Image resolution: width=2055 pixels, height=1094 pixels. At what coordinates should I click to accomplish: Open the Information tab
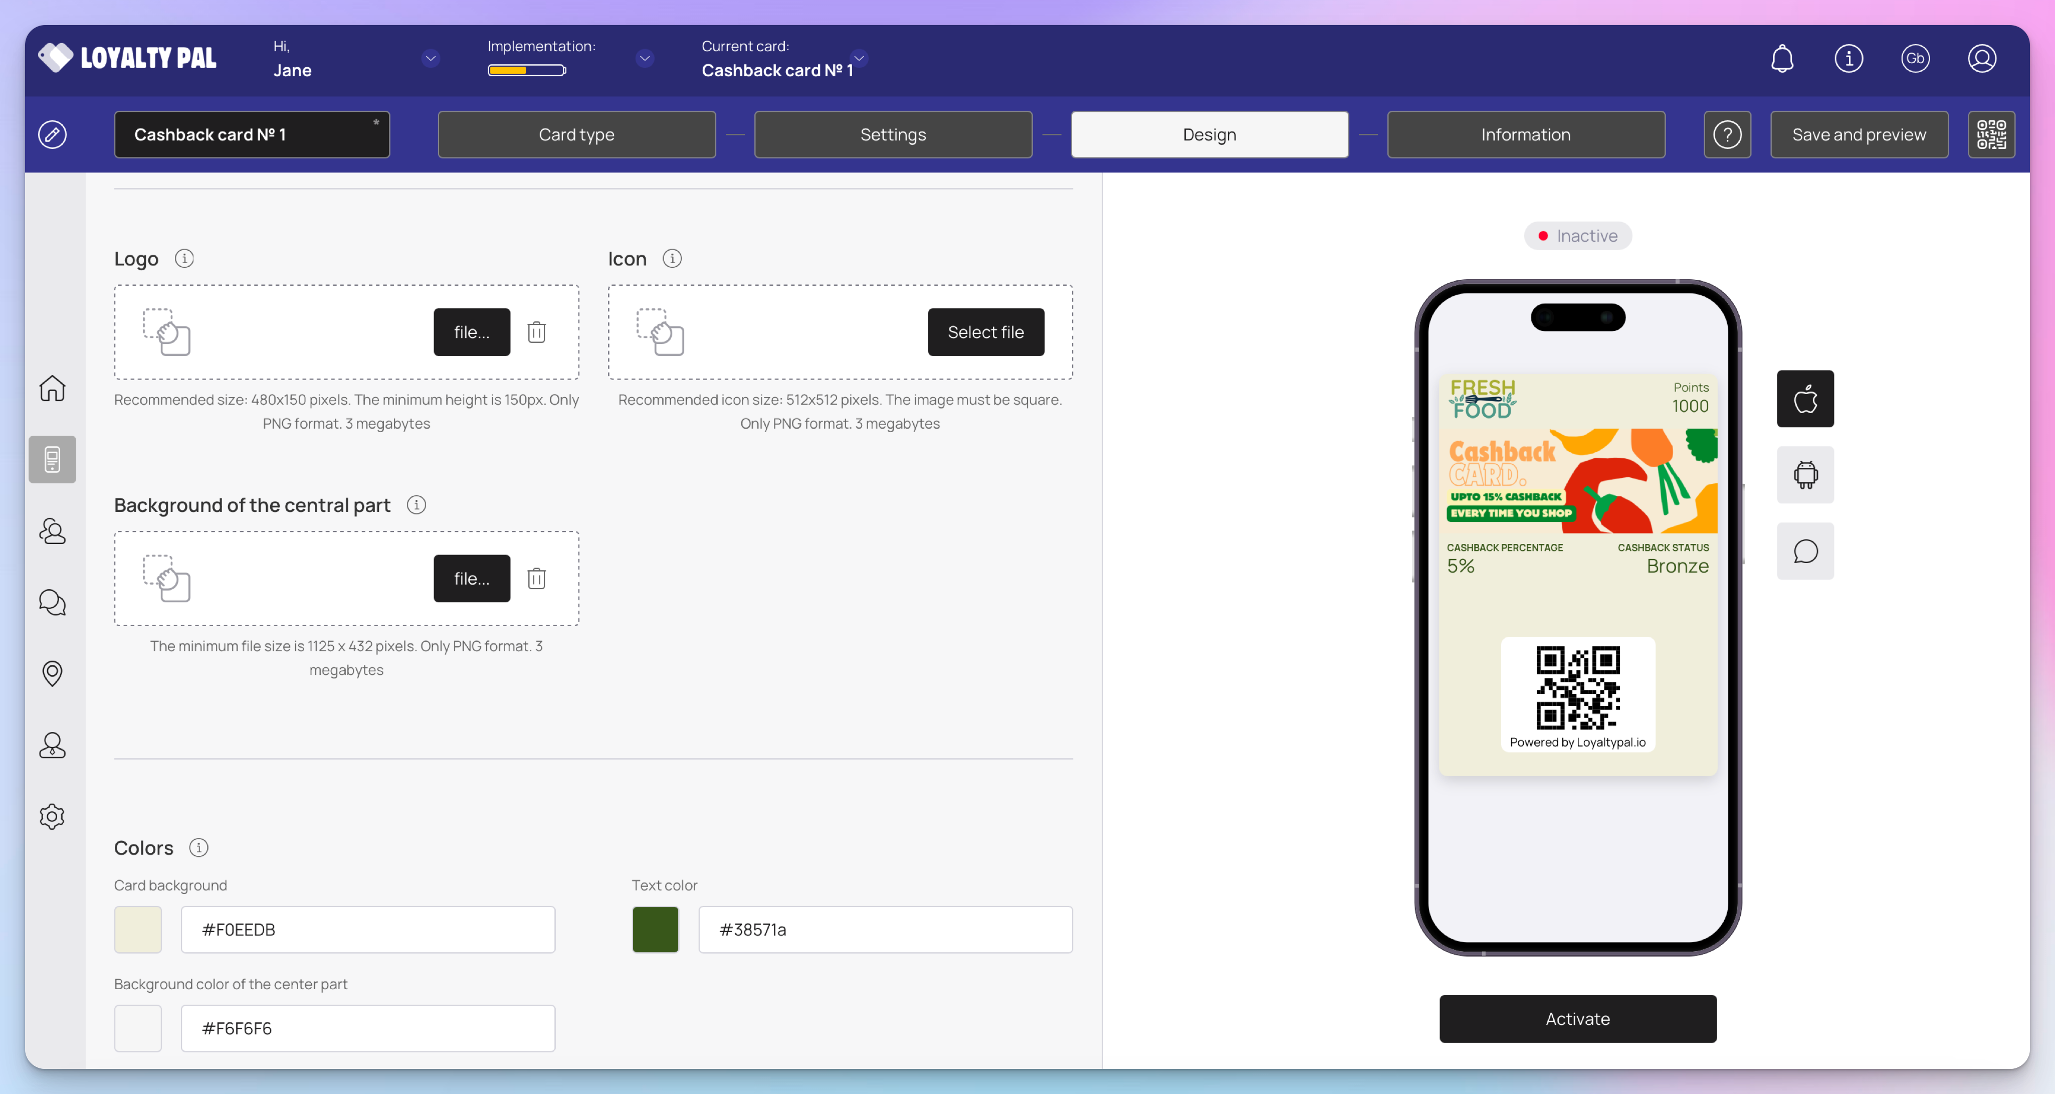tap(1525, 134)
